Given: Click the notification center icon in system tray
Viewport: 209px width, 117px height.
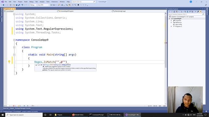Looking at the screenshot, I should pyautogui.click(x=205, y=115).
